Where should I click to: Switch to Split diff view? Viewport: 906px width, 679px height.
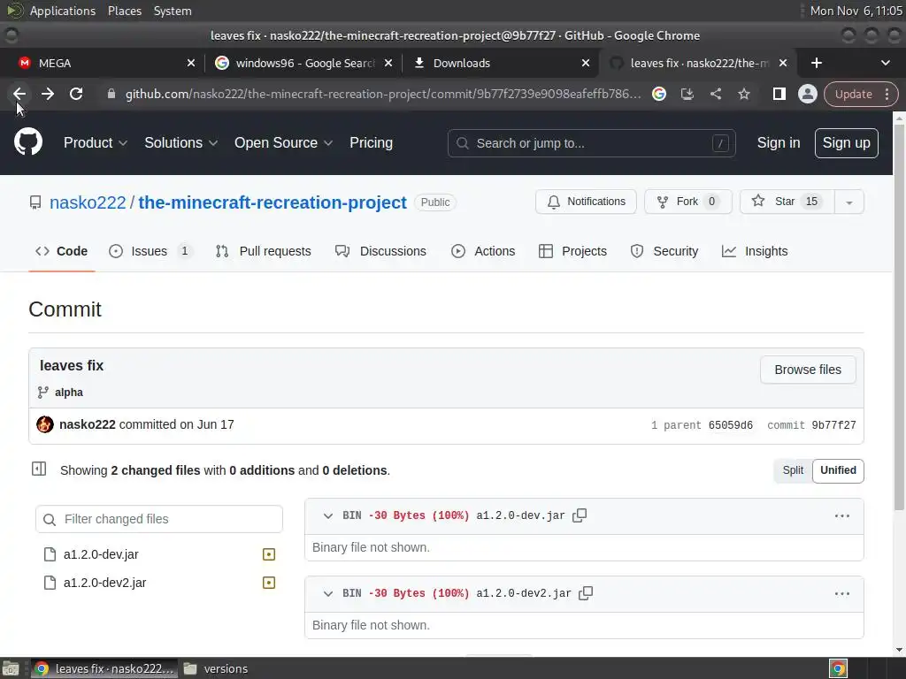[793, 470]
